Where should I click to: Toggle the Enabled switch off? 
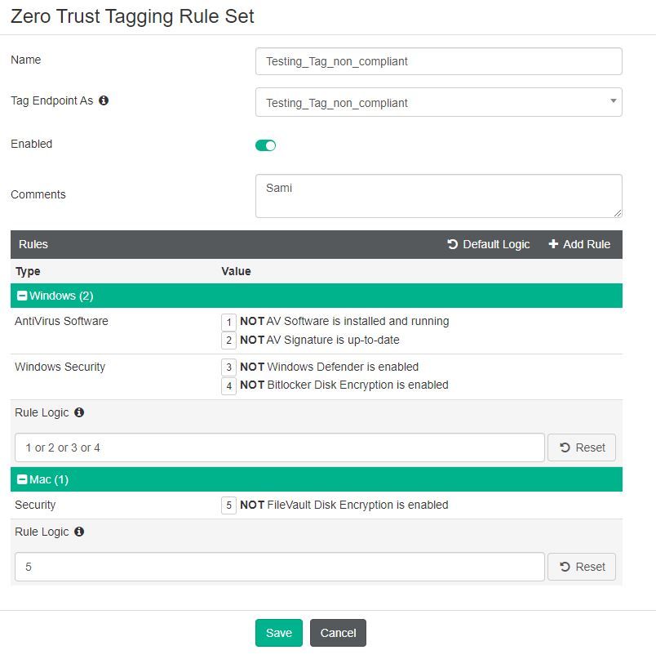(x=266, y=145)
